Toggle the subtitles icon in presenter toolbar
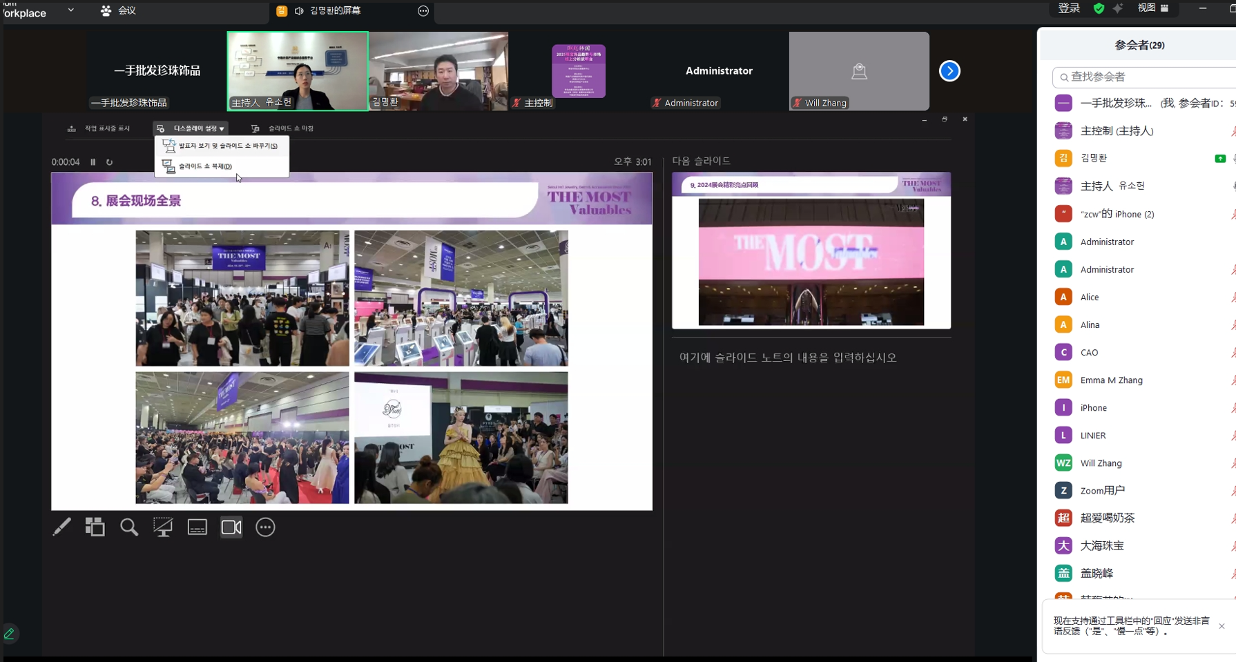Screen dimensions: 1236x662 point(197,527)
